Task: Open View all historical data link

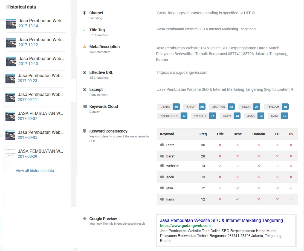Action: [35, 171]
